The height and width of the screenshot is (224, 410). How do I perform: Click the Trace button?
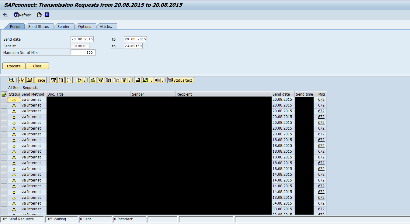(40, 80)
